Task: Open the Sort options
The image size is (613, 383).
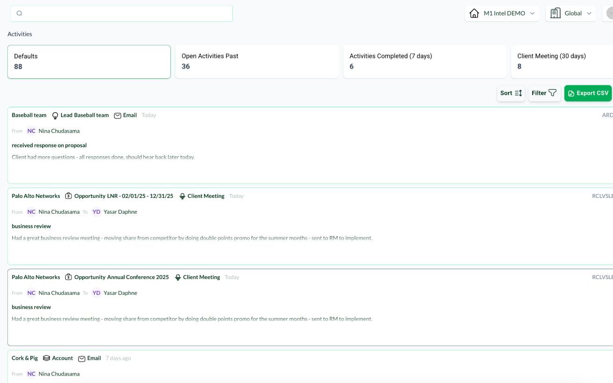Action: click(x=511, y=93)
